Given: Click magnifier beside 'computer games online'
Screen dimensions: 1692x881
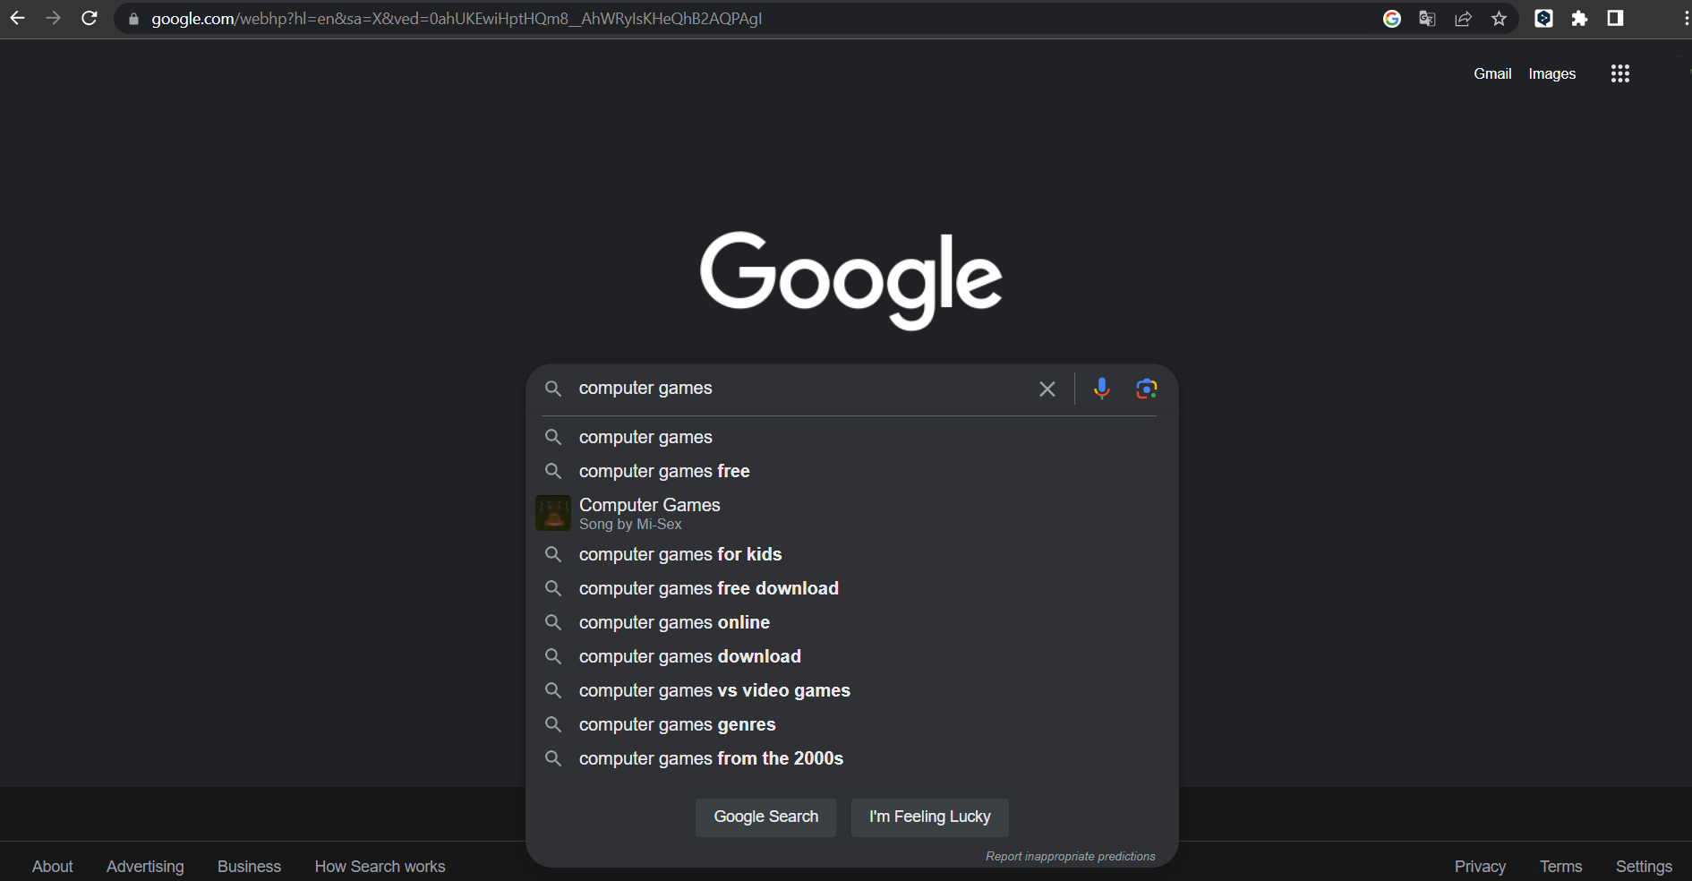Looking at the screenshot, I should [553, 622].
